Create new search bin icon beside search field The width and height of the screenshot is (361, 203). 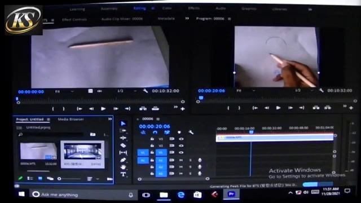click(93, 134)
